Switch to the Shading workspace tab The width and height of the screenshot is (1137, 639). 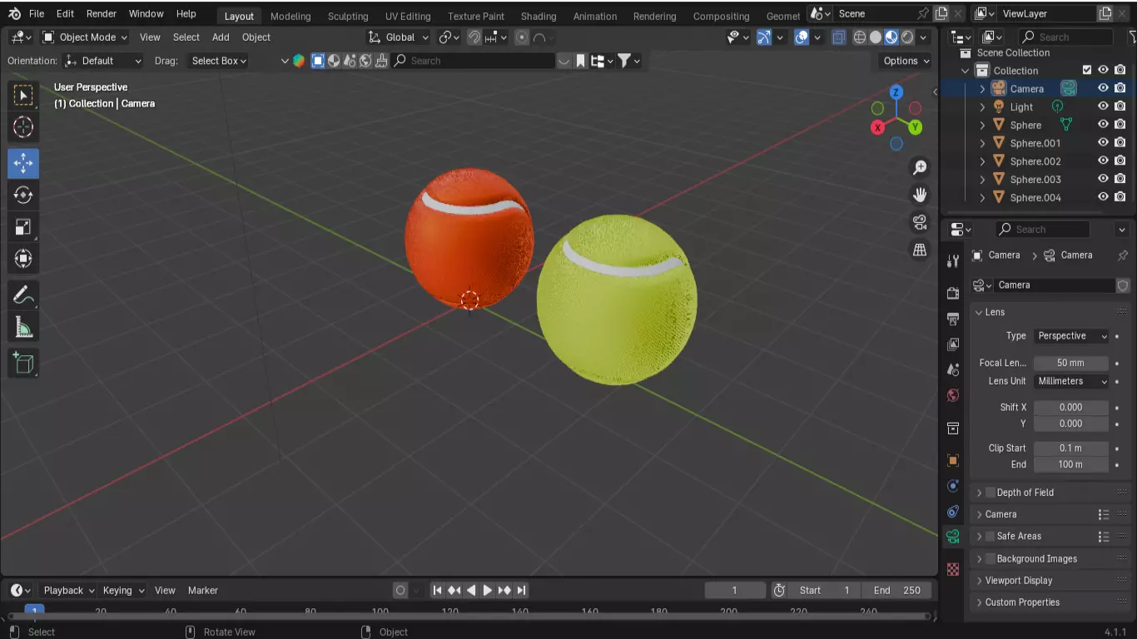tap(539, 16)
